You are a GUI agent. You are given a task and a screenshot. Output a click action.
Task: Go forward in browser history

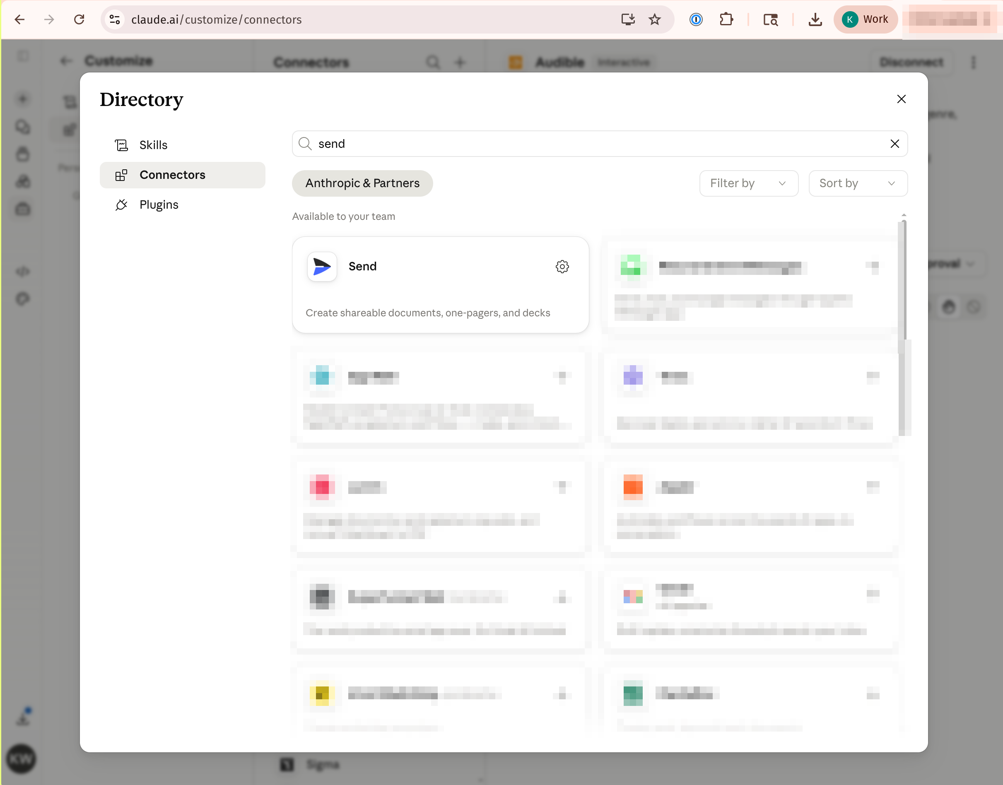coord(49,19)
